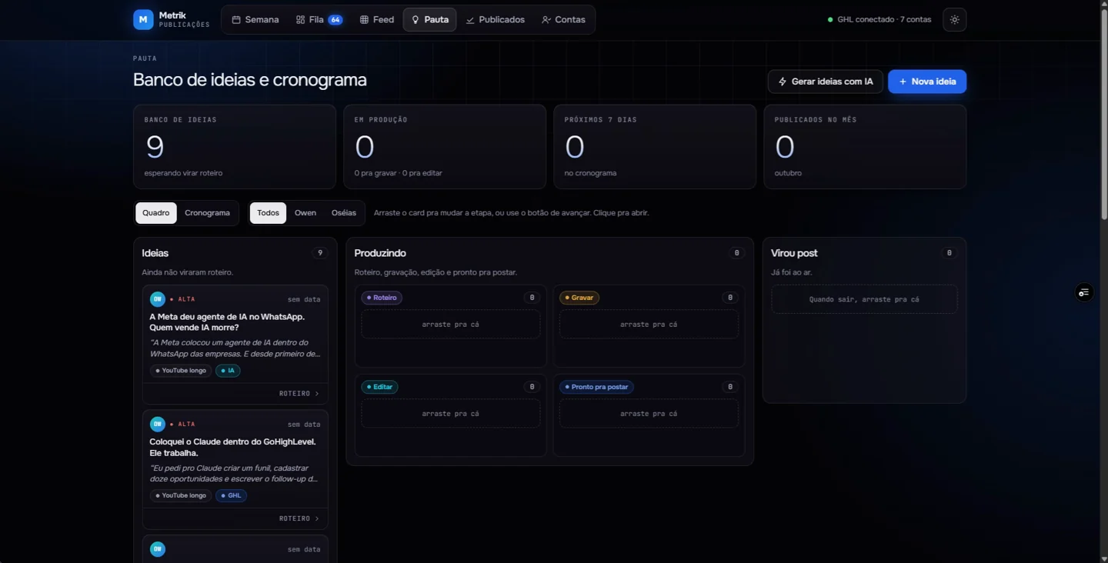Click the OW avatar on the Claude GoHighLevel card
Image resolution: width=1108 pixels, height=563 pixels.
[158, 424]
